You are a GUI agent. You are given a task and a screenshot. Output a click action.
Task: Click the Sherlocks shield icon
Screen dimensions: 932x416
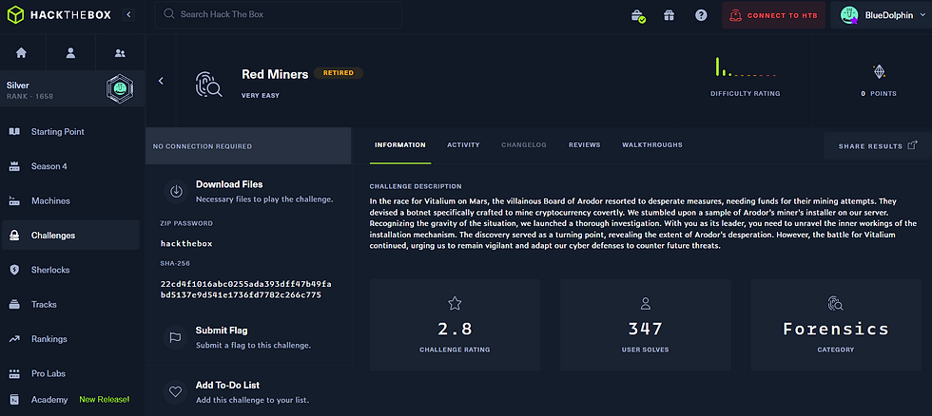click(x=14, y=270)
